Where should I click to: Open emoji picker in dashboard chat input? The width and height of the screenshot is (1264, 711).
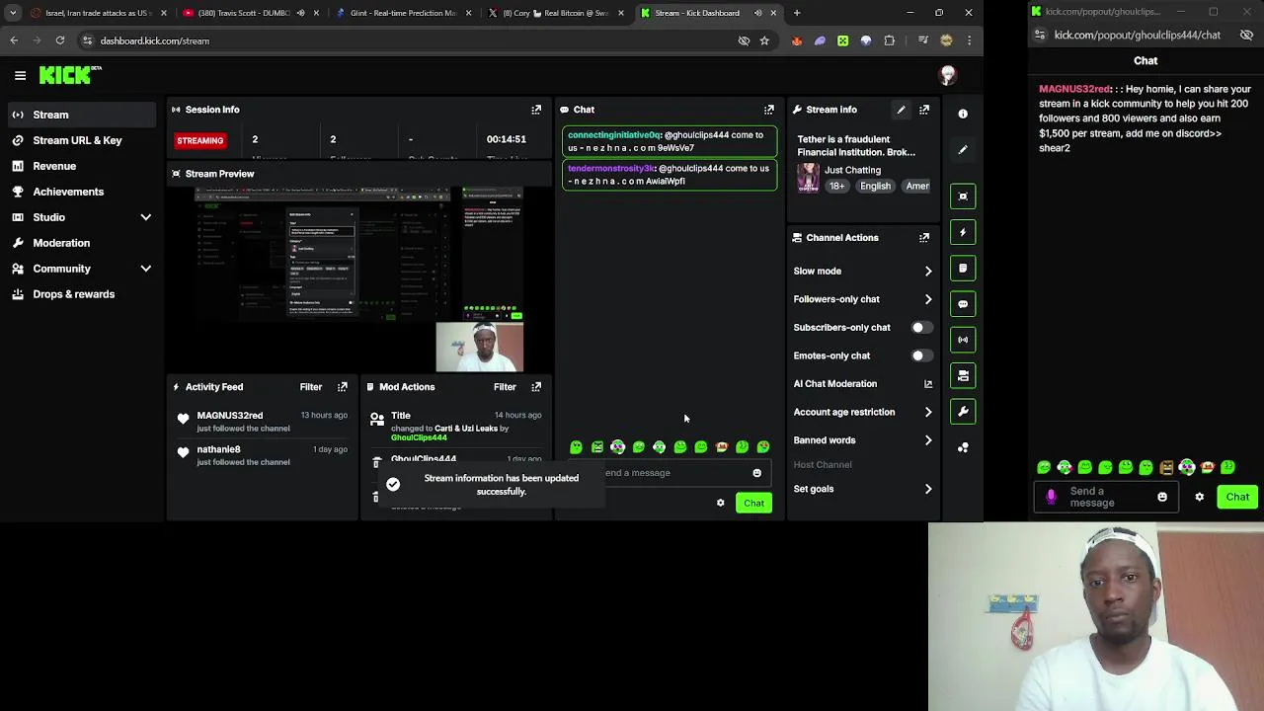point(757,473)
